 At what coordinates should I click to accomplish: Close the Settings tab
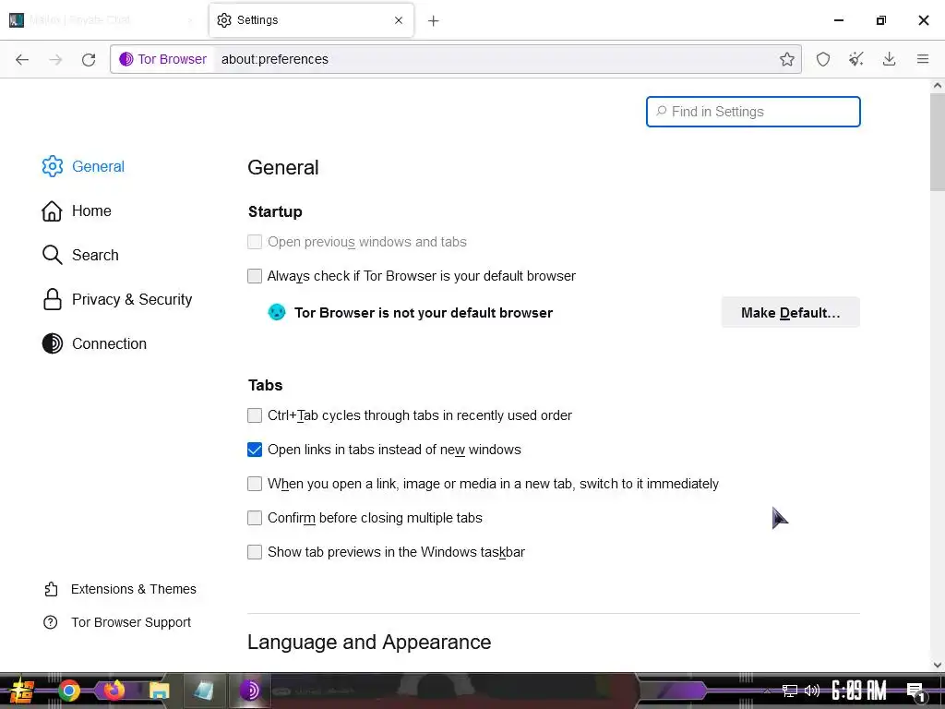click(x=399, y=20)
